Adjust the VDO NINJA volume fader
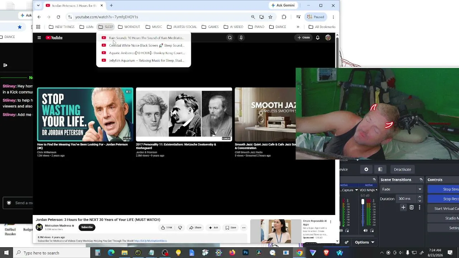 (363, 202)
